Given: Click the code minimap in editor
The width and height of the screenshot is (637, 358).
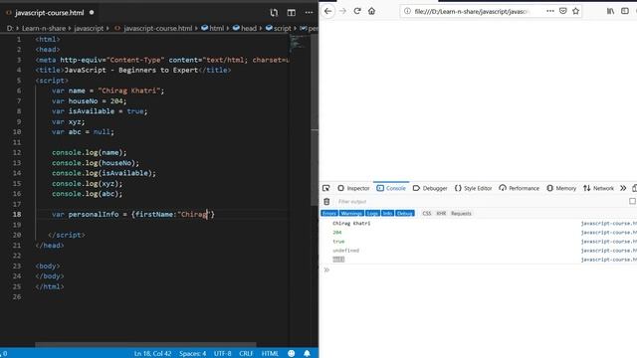Looking at the screenshot, I should [x=300, y=43].
